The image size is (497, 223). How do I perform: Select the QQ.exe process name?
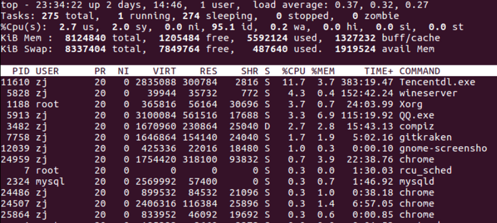[416, 115]
